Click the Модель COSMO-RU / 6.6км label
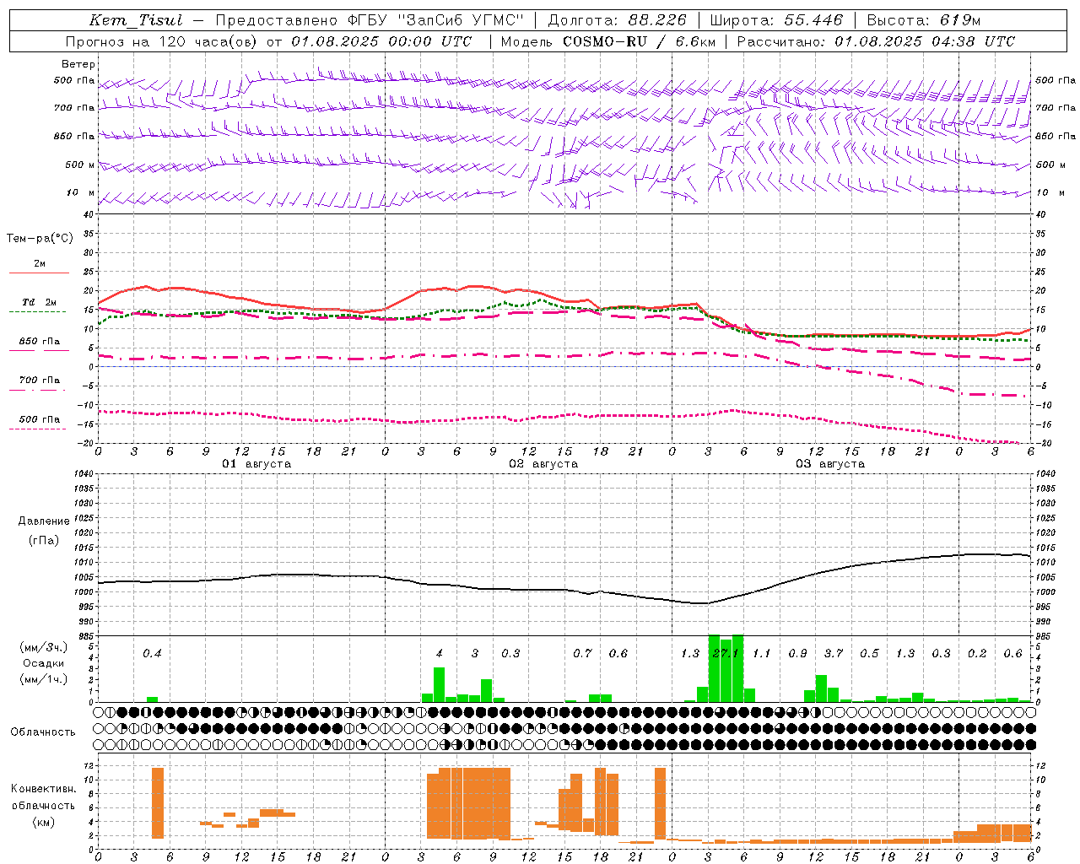The image size is (1080, 864). [608, 41]
